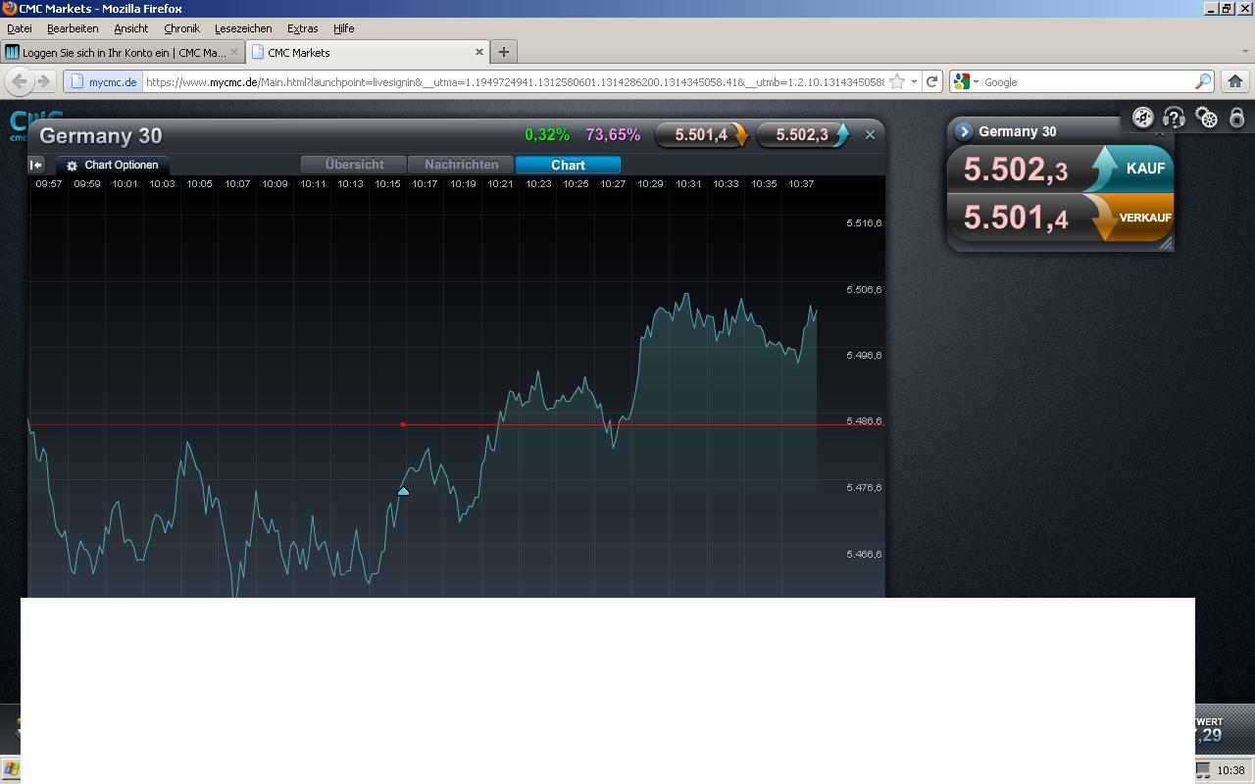Reload the current page
1255x784 pixels.
coord(932,82)
